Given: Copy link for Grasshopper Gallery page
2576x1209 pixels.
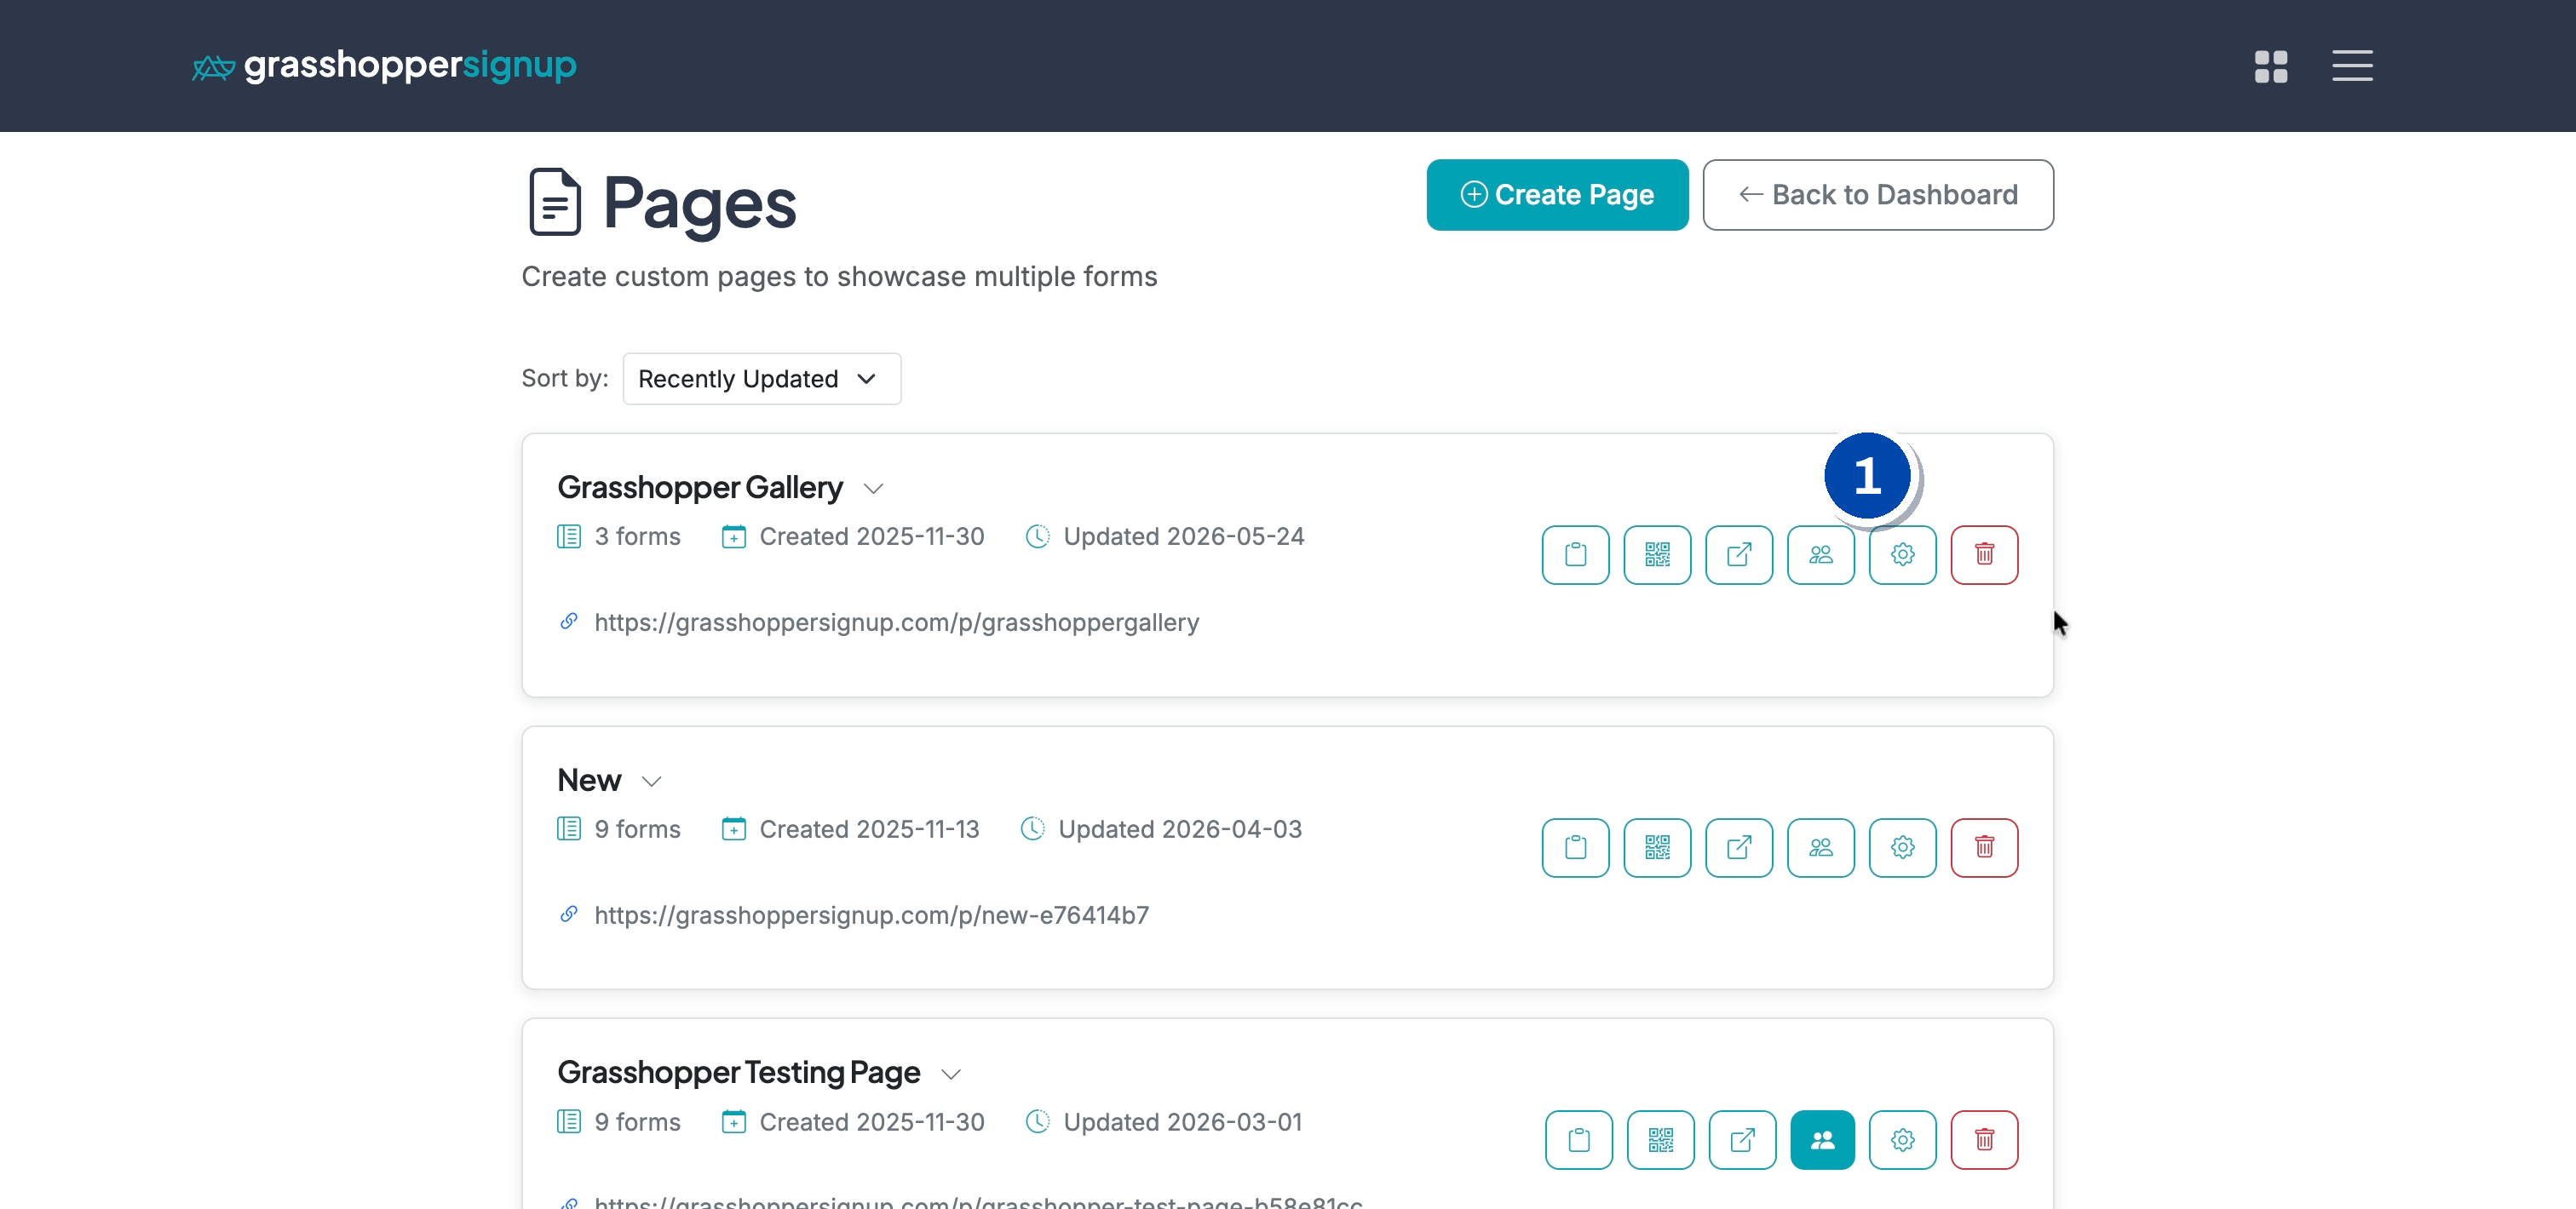Looking at the screenshot, I should click(1575, 554).
